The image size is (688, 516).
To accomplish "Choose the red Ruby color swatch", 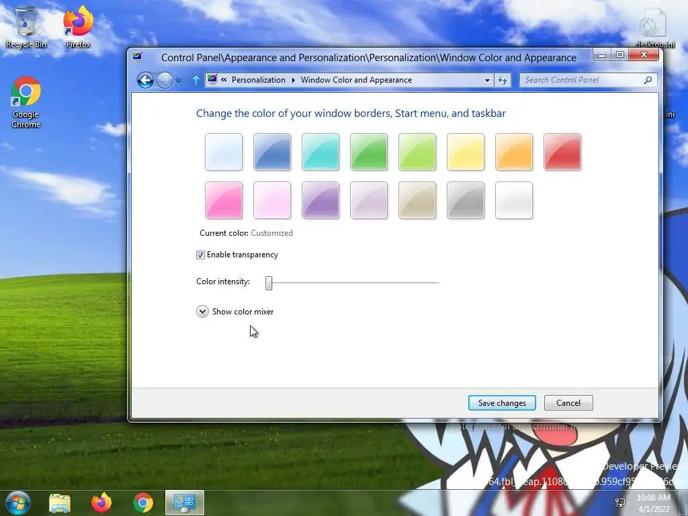I will point(562,152).
